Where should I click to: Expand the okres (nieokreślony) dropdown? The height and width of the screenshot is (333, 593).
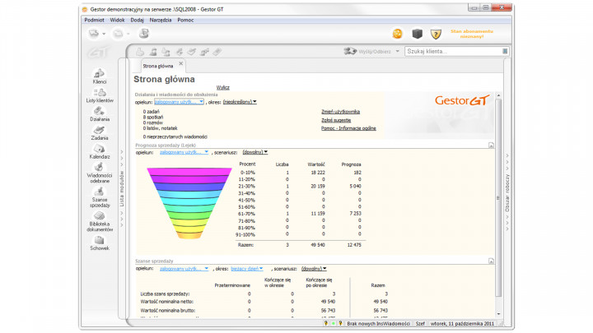pyautogui.click(x=240, y=102)
